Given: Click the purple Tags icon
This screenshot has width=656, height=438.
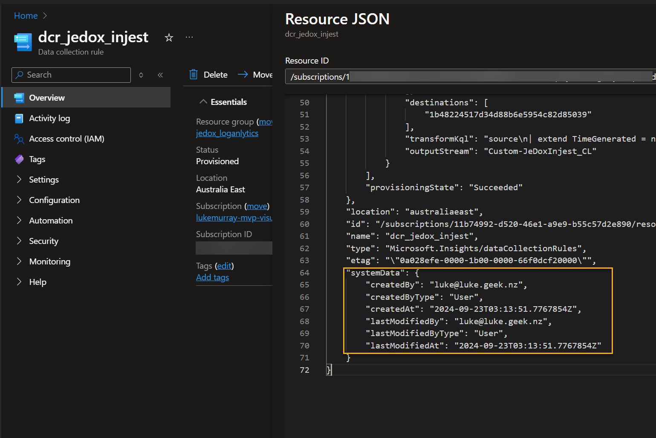Looking at the screenshot, I should point(19,159).
